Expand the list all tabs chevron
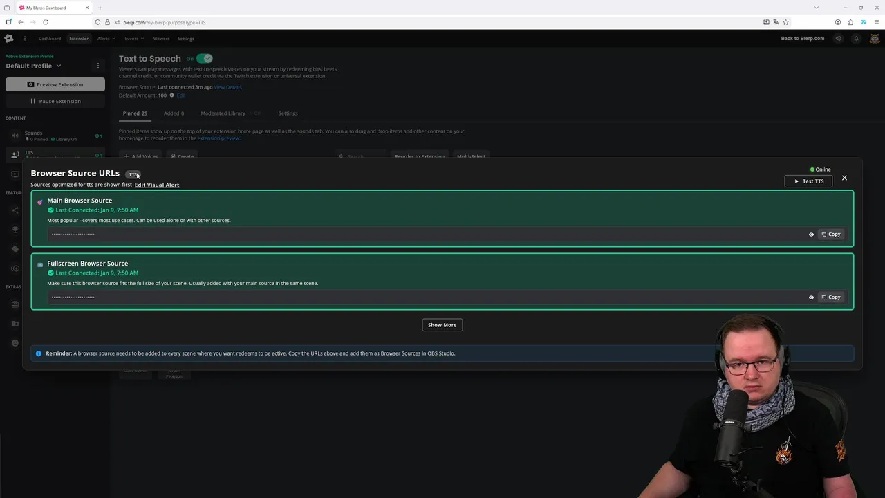Viewport: 885px width, 498px height. pyautogui.click(x=817, y=8)
